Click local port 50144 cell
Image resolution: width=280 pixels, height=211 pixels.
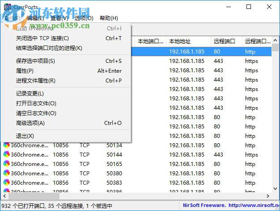[x=115, y=154]
